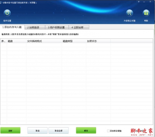Click the 升级到正式版 shopping cart icon
The width and height of the screenshot is (155, 137).
(x=130, y=13)
